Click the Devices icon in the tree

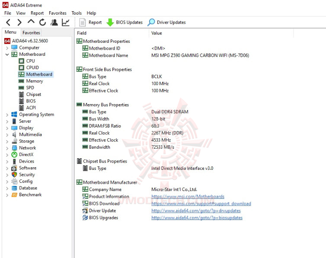pos(14,161)
